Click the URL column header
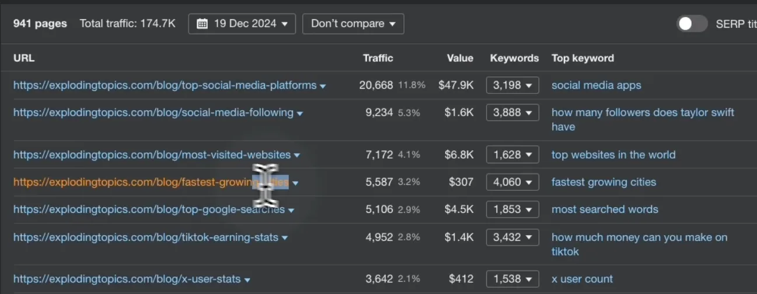 coord(24,58)
